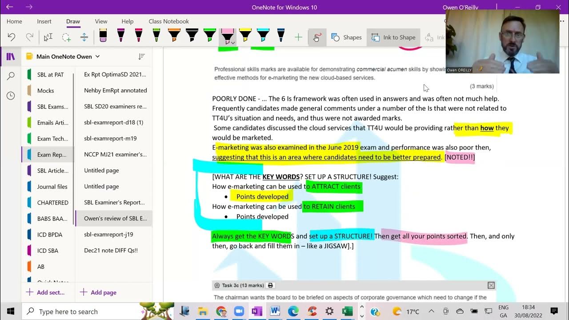Open File Explorer from the taskbar
Image resolution: width=569 pixels, height=320 pixels.
point(202,312)
